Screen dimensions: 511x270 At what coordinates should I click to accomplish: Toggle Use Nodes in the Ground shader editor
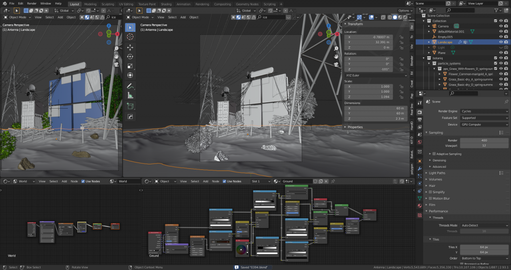pos(224,181)
